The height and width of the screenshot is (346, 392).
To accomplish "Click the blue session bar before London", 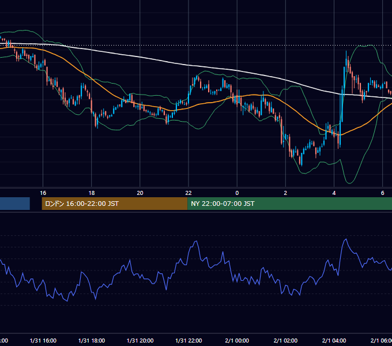I will 15,204.
